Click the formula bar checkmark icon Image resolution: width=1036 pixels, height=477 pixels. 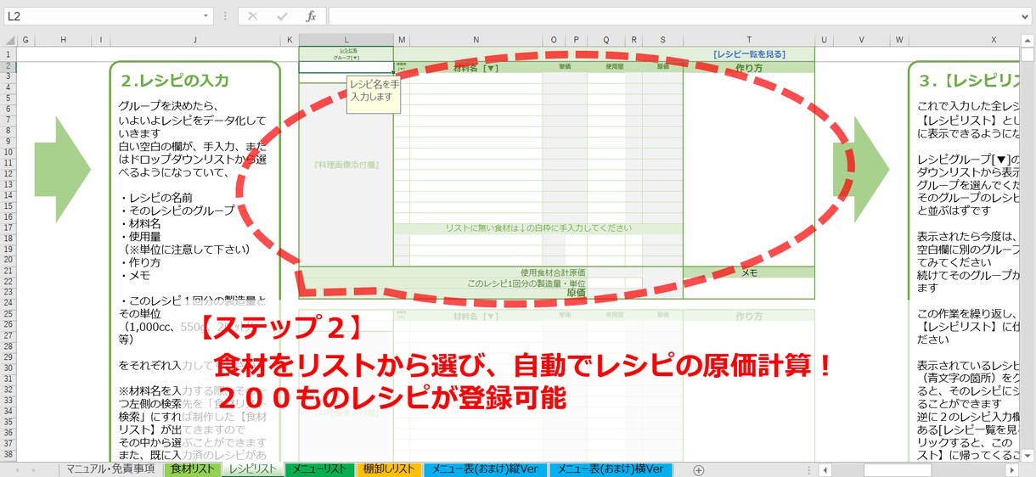(x=282, y=16)
